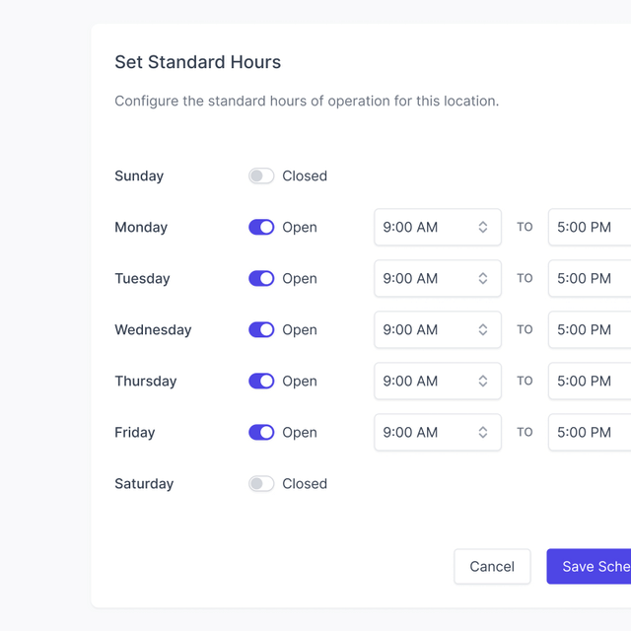Expand Tuesday's start time selector
This screenshot has height=631, width=631.
[x=437, y=279]
